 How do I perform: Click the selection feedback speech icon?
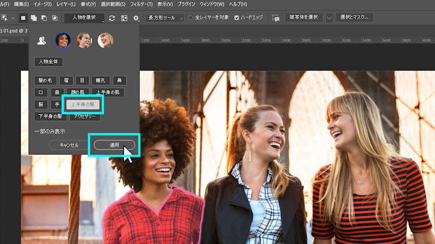(276, 18)
